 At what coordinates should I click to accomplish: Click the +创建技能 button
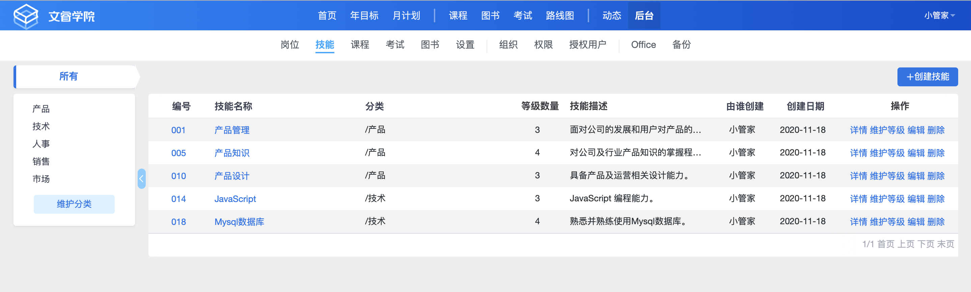click(x=927, y=77)
